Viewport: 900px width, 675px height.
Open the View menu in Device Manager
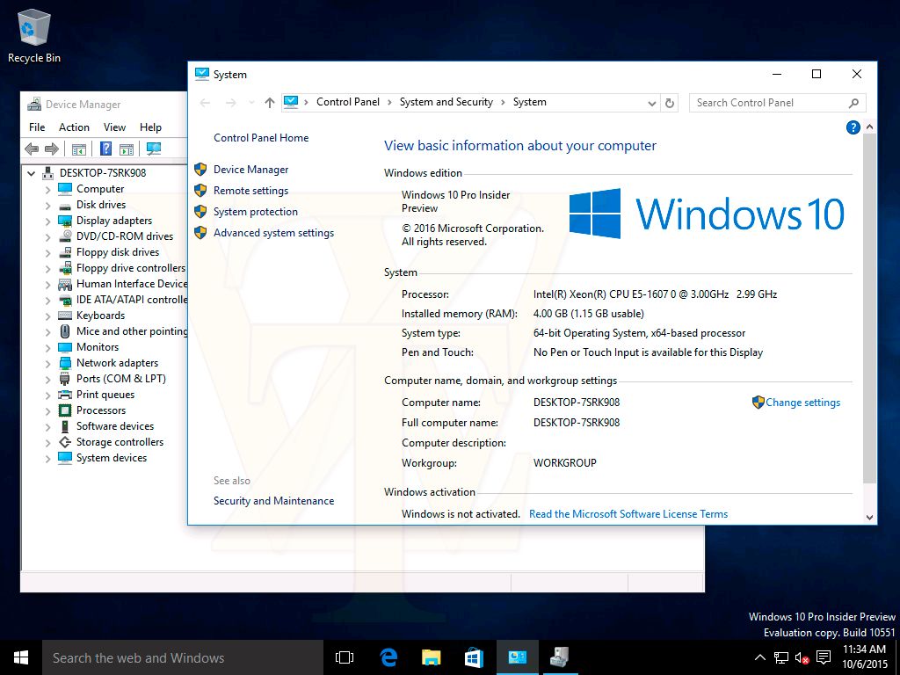[x=114, y=127]
